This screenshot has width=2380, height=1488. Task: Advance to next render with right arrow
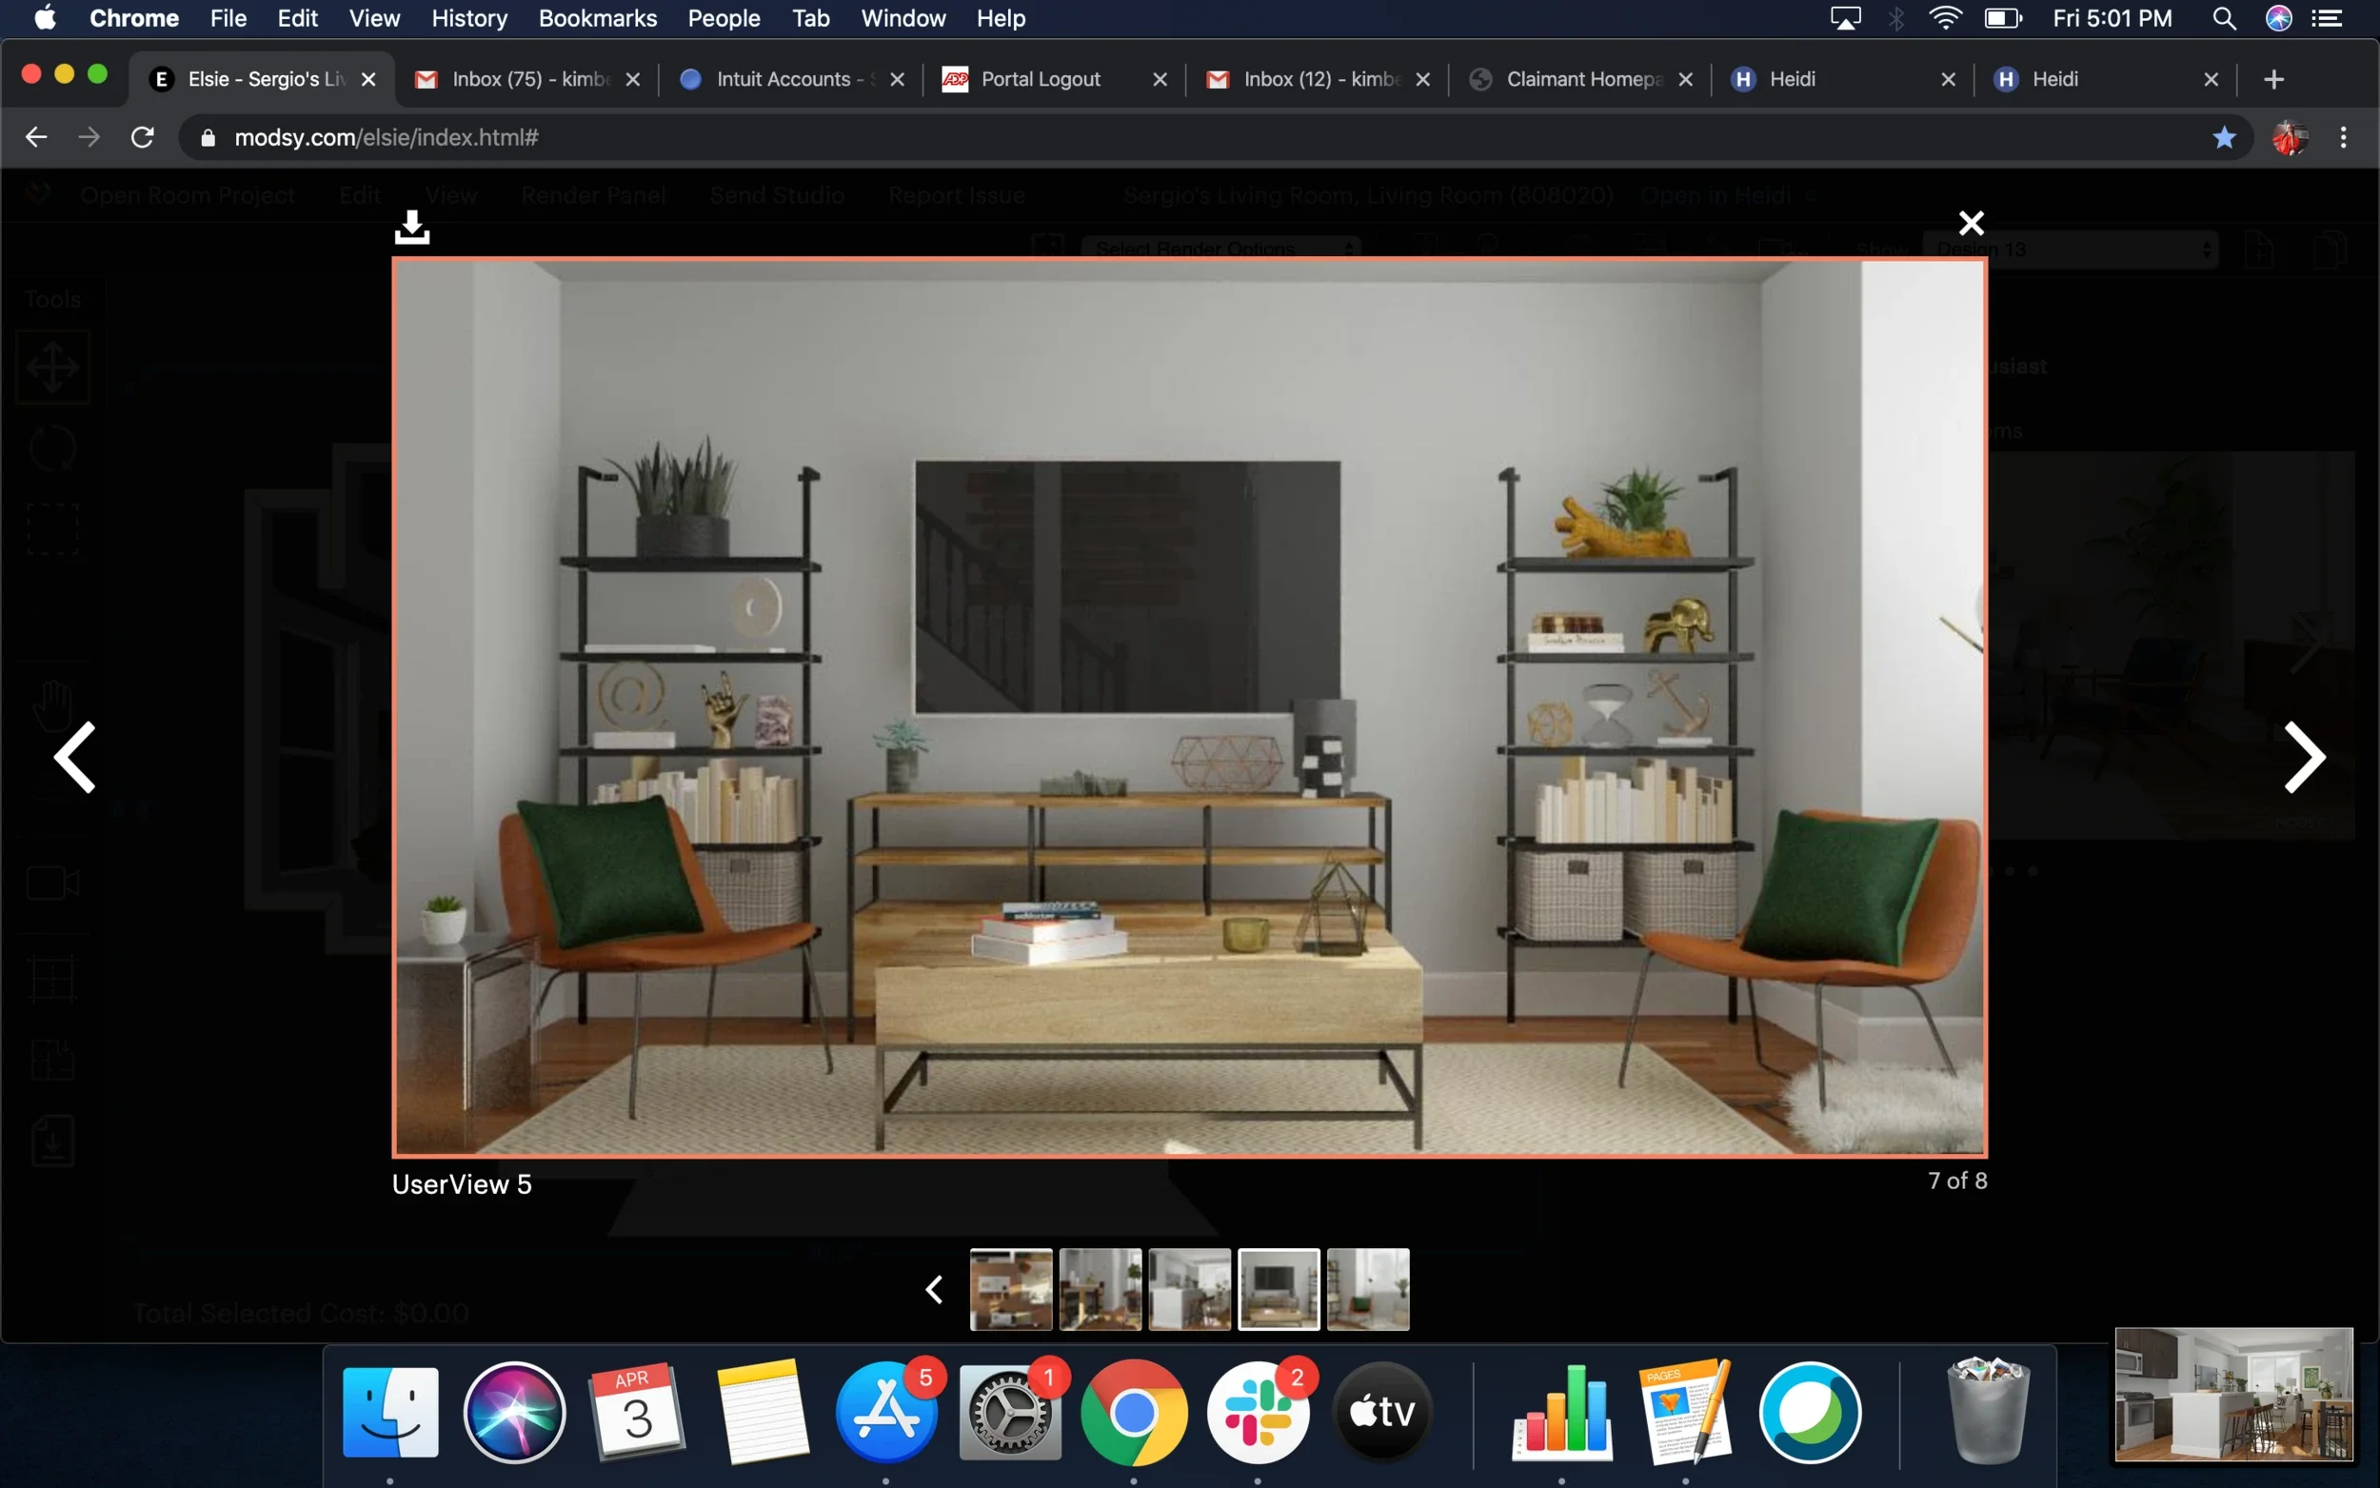coord(2304,756)
